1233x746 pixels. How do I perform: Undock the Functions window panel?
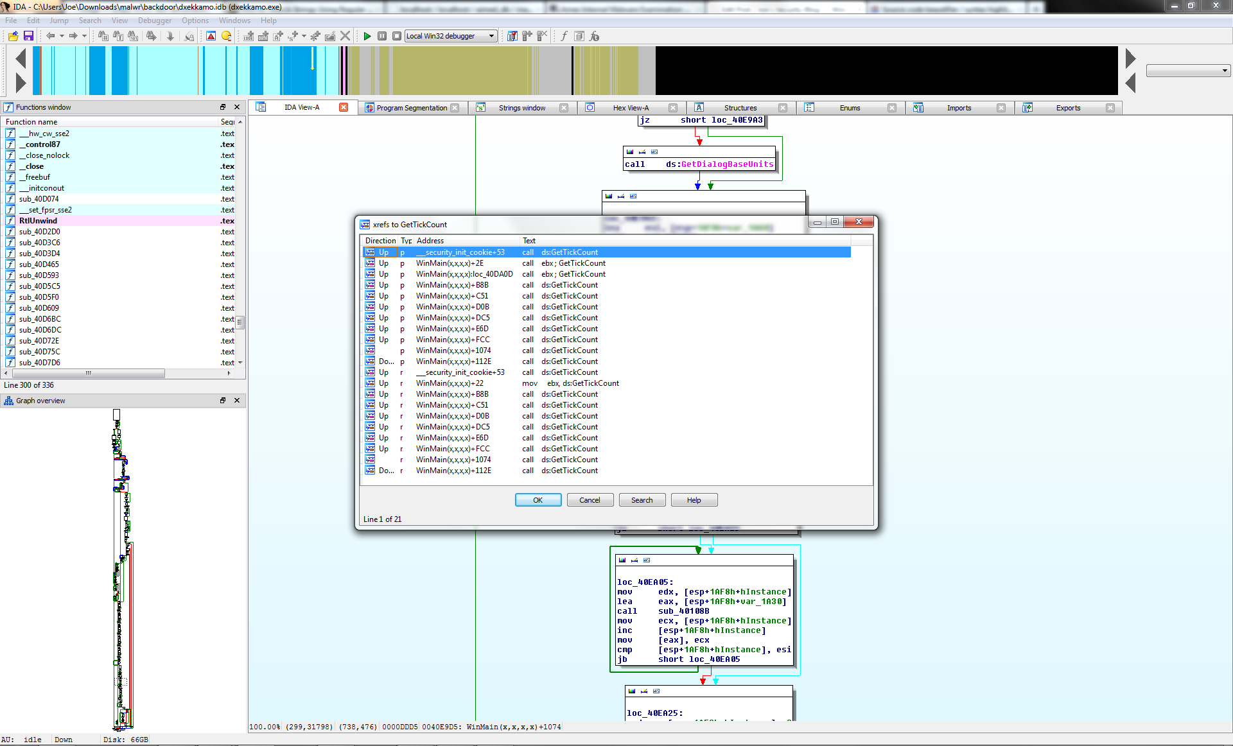point(223,107)
